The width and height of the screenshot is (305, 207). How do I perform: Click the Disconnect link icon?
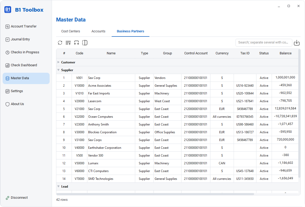point(7,198)
